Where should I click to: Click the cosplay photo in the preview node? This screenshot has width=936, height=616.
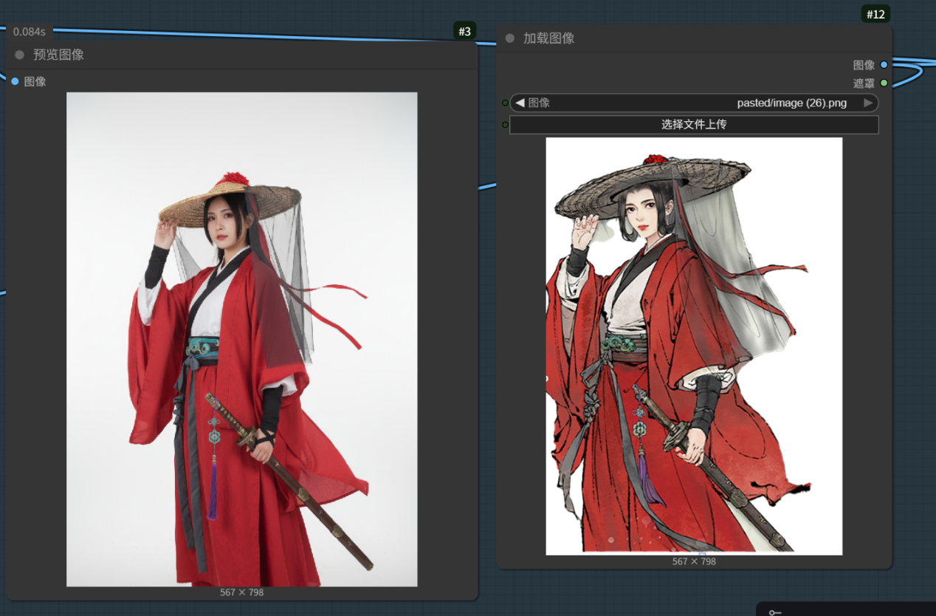241,339
